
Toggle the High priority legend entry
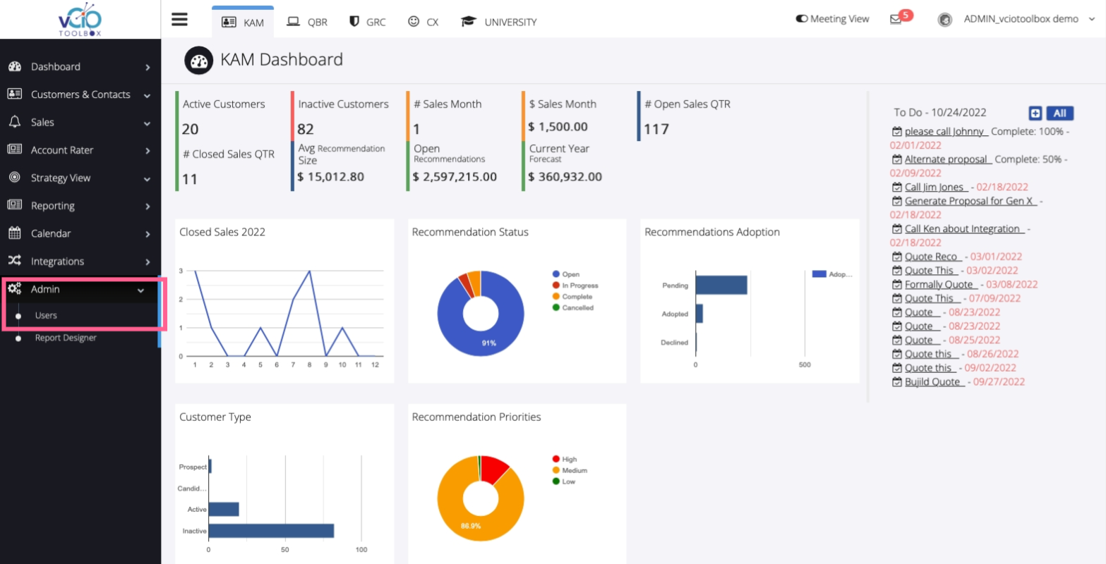tap(565, 459)
